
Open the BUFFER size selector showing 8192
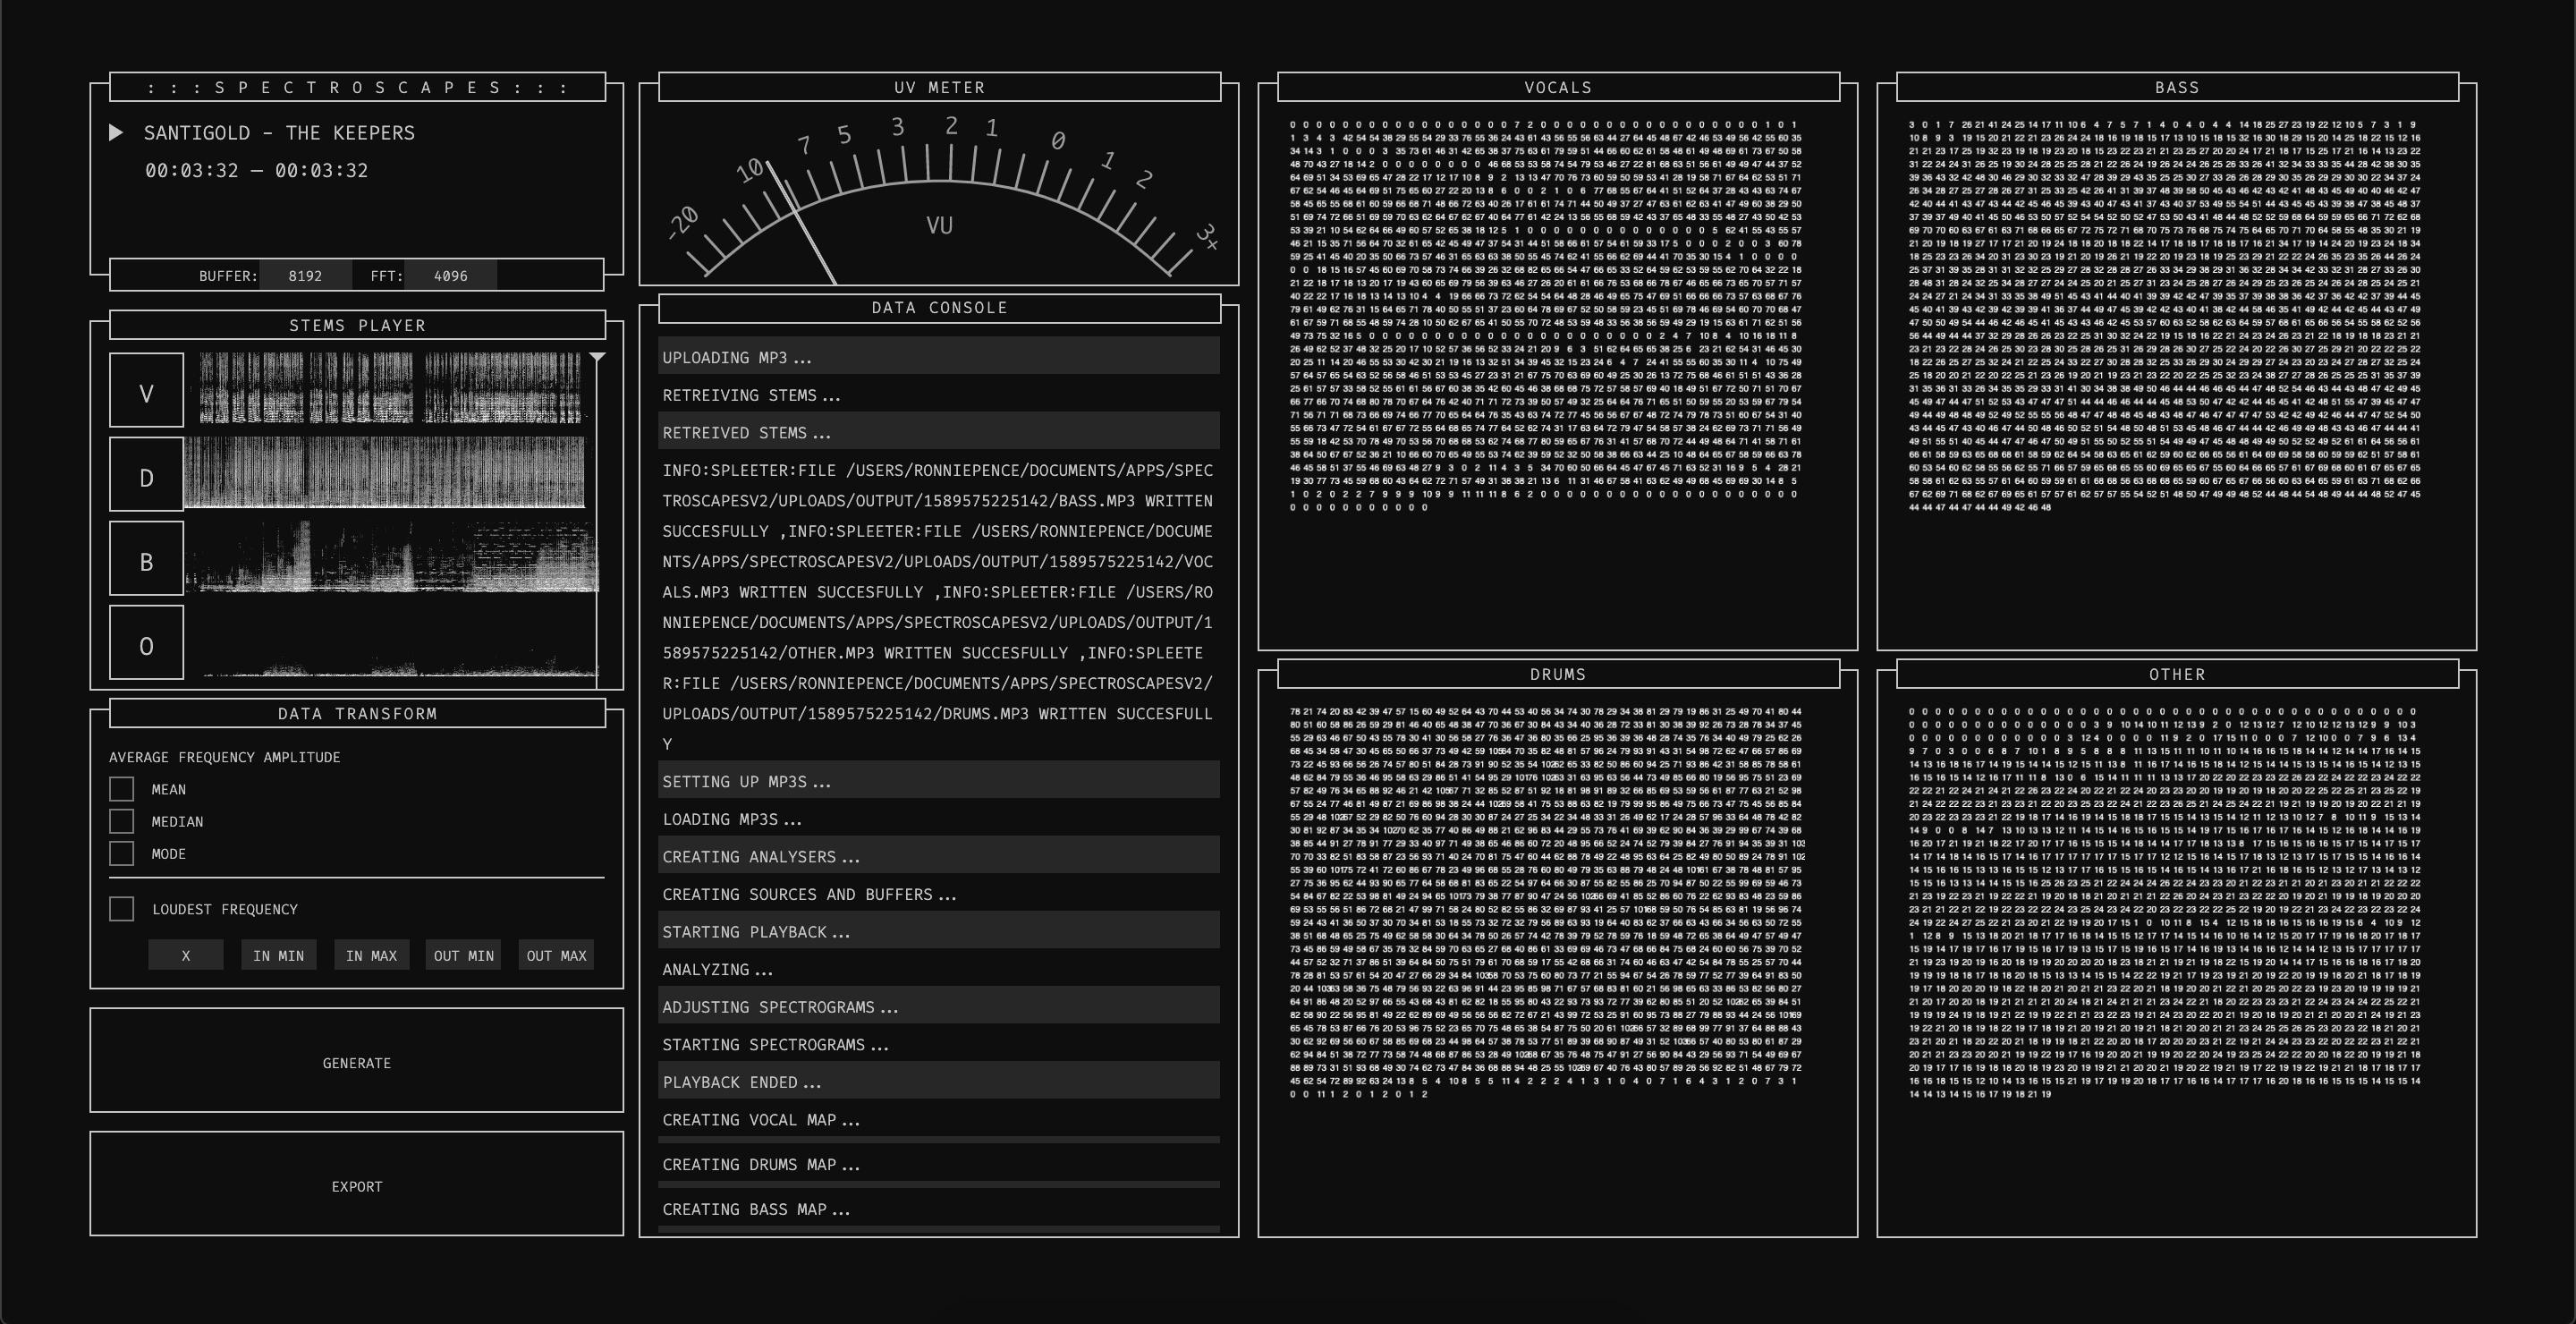(x=305, y=276)
